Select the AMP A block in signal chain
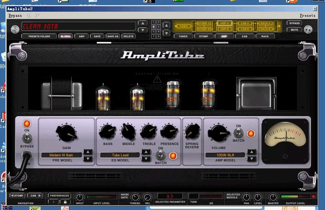 click(x=224, y=23)
